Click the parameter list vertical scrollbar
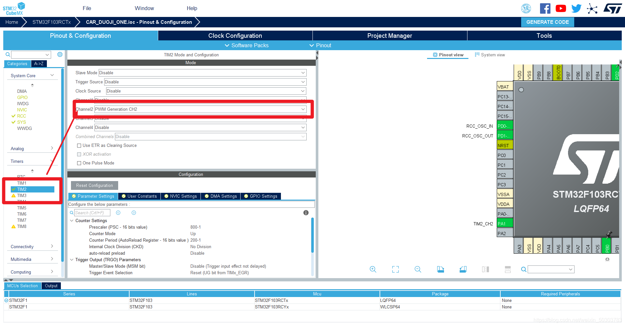Screen dimensions: 625x326 point(312,235)
